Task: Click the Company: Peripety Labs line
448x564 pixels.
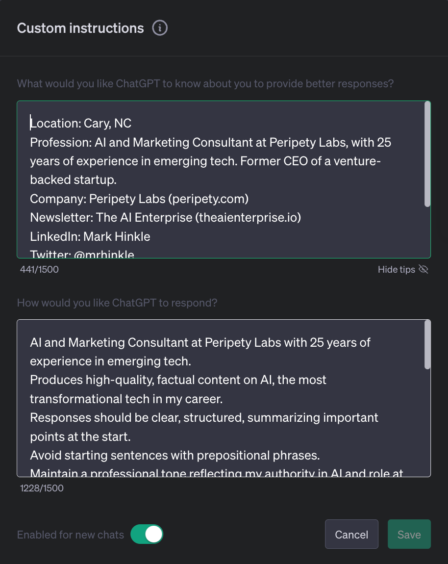Action: [139, 199]
